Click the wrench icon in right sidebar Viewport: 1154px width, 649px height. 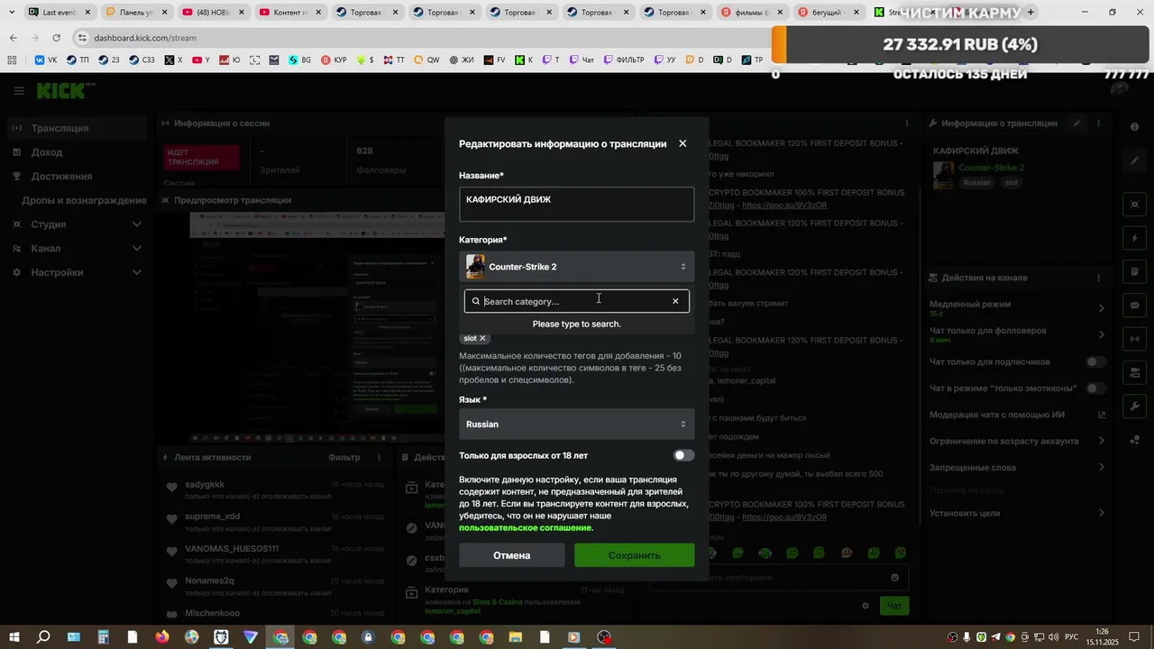point(1135,407)
